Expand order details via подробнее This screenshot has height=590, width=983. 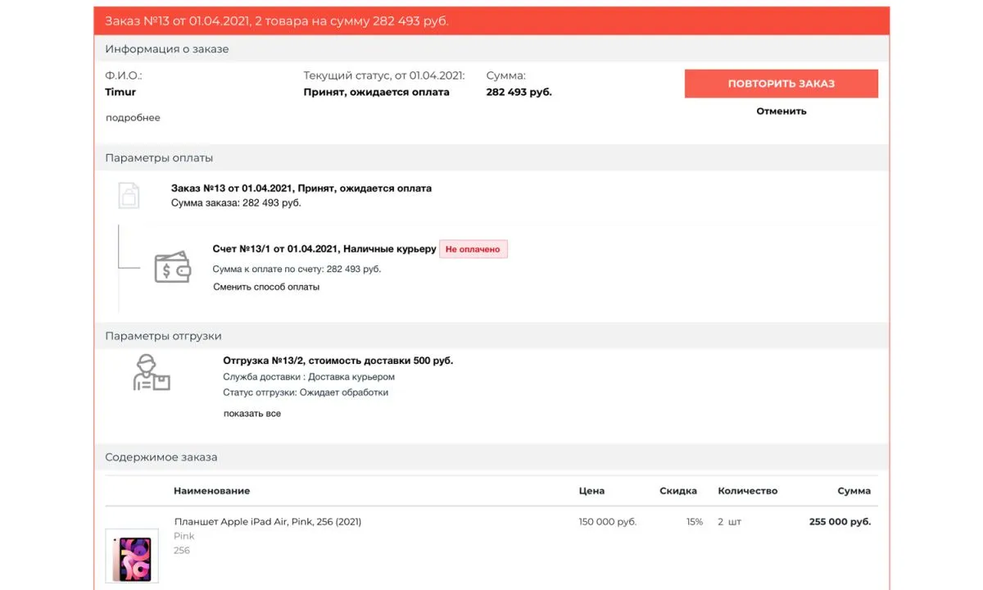[133, 118]
